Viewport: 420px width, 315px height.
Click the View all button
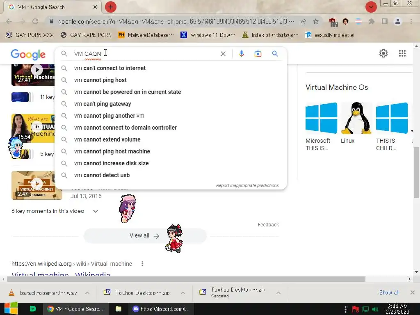point(145,236)
